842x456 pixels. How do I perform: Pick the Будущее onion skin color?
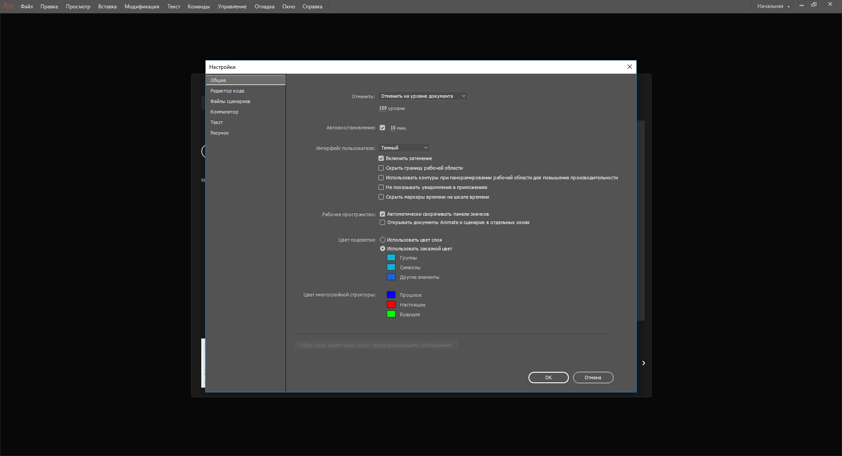(391, 314)
